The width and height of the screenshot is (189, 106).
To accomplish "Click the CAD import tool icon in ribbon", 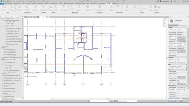I will coord(56,7).
